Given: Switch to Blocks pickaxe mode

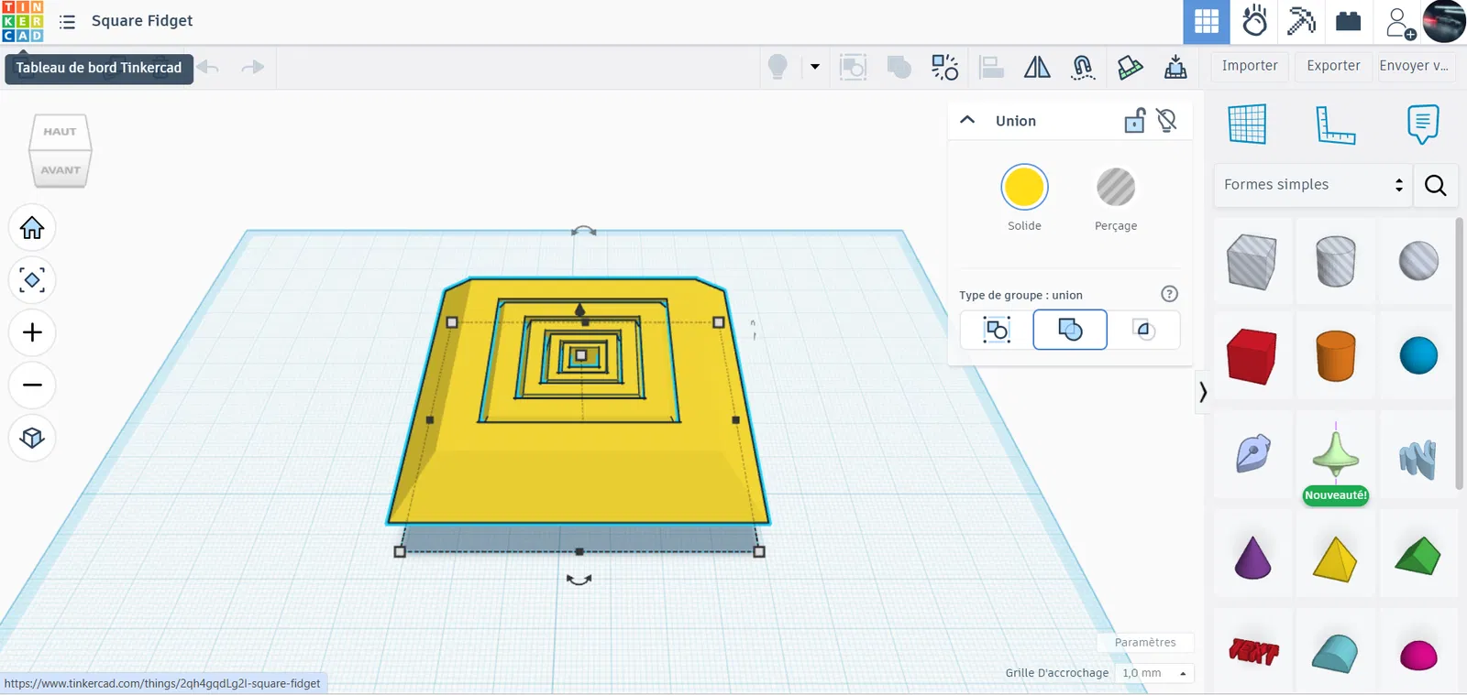Looking at the screenshot, I should pos(1301,21).
